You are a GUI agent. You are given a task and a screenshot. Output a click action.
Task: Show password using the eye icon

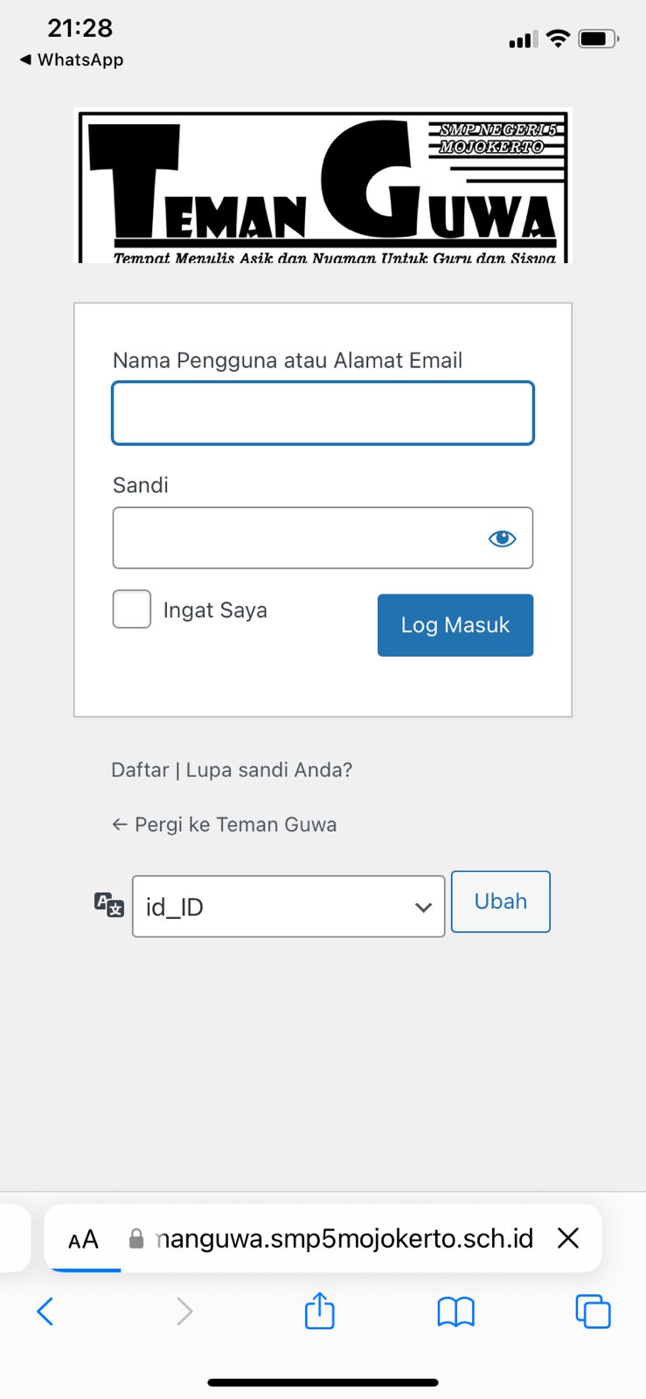(x=502, y=538)
